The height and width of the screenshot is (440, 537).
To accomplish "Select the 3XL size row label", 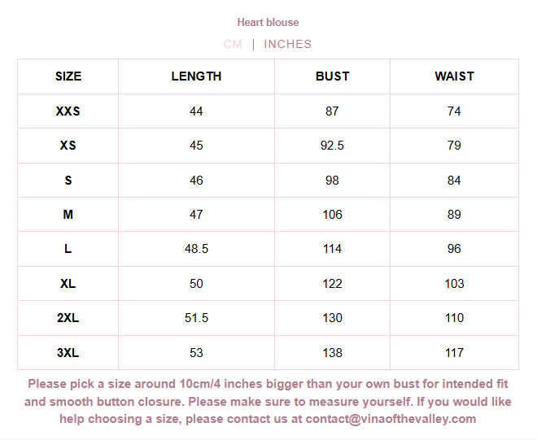I will (68, 353).
